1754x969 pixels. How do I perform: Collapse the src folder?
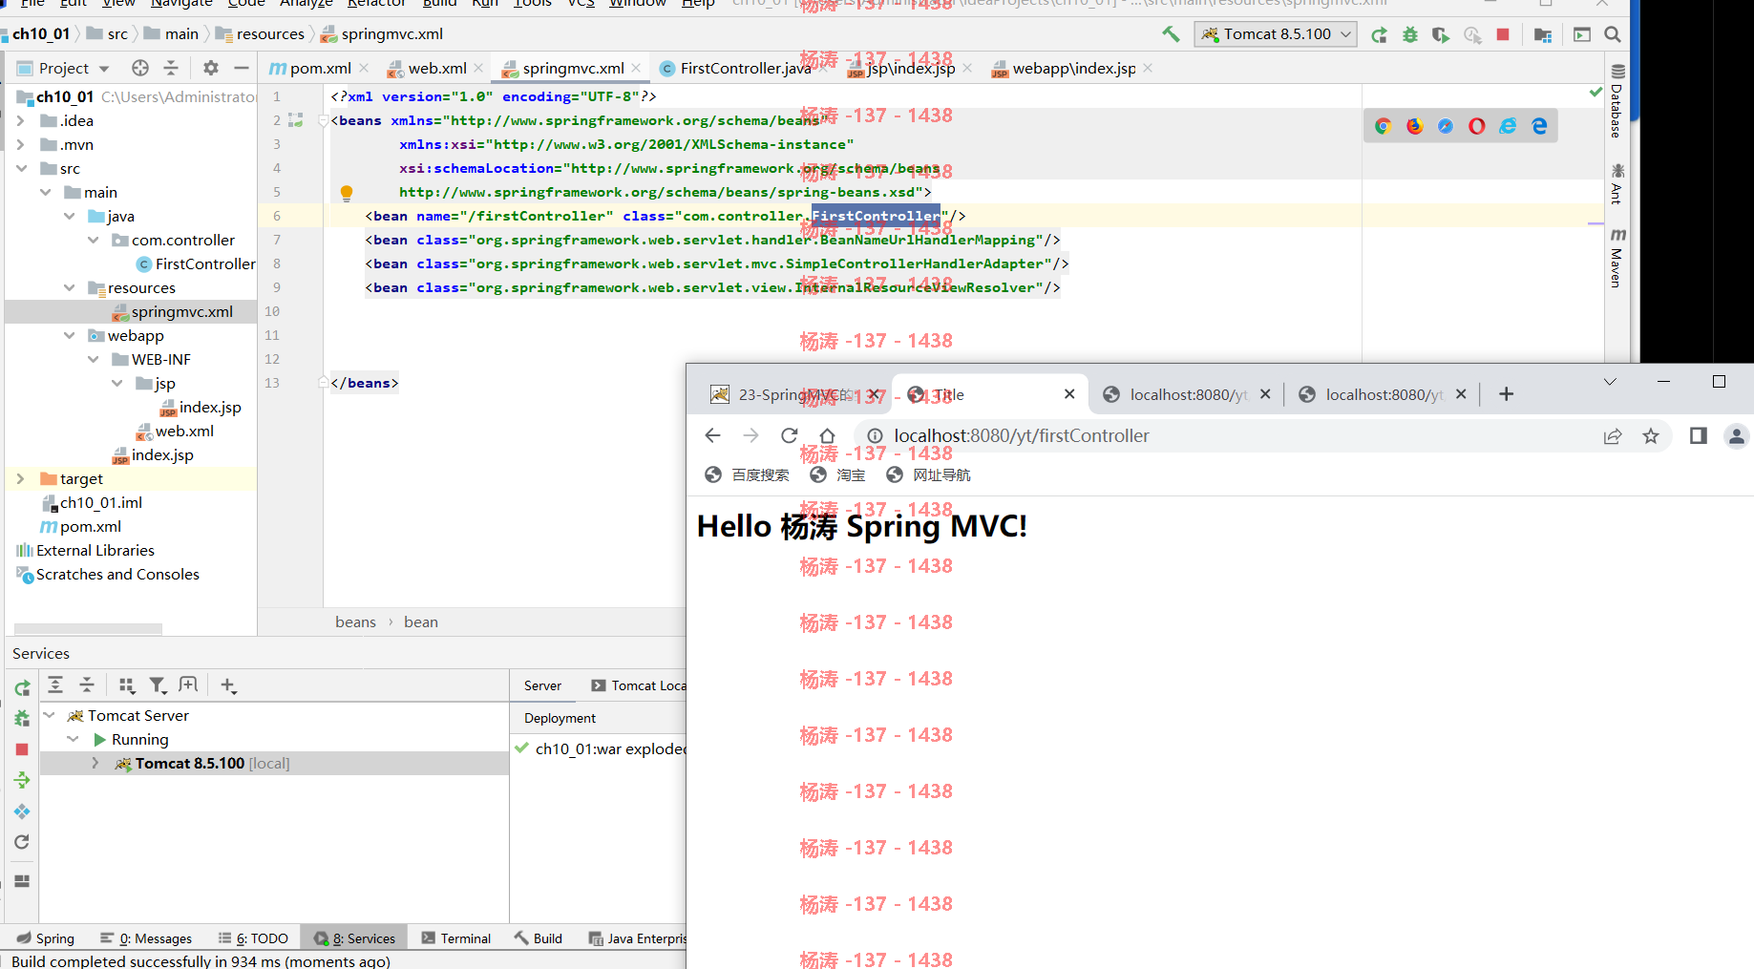[20, 168]
